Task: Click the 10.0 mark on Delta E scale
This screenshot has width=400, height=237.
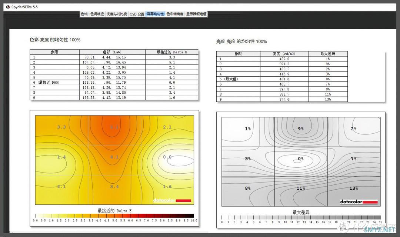Action: (194, 220)
